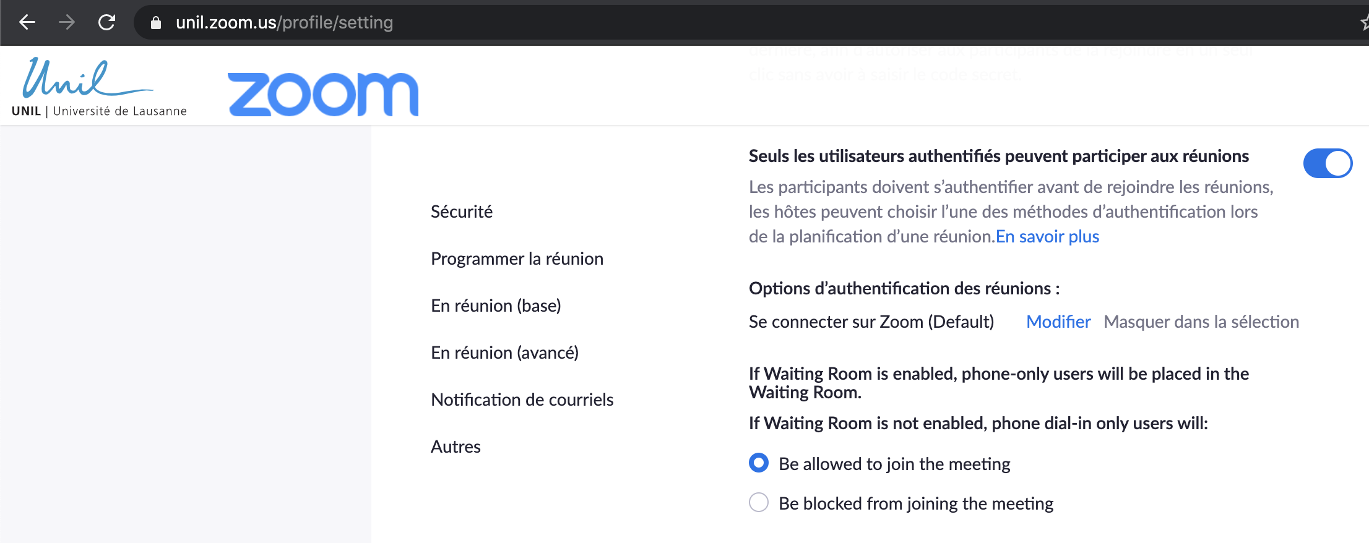Click the Unil Université de Lausanne logo
This screenshot has width=1369, height=543.
pos(99,87)
